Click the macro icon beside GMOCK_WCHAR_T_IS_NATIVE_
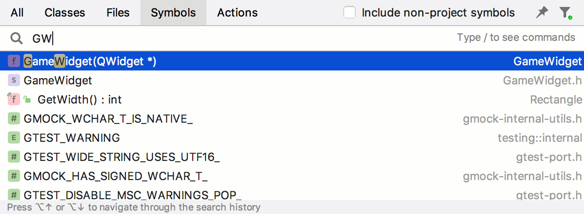 (x=14, y=119)
